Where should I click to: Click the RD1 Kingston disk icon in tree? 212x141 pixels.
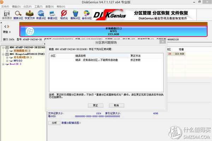7,54
